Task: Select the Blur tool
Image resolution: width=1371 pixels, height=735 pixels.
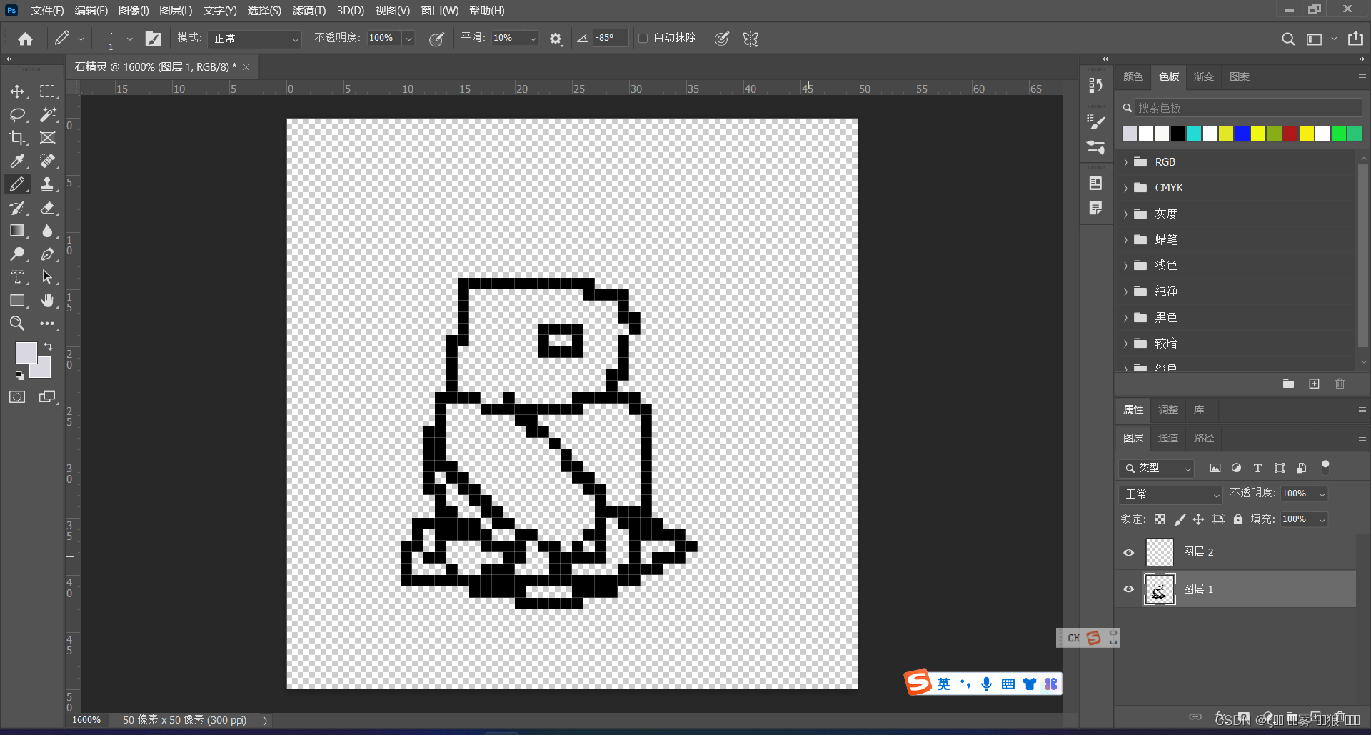Action: point(47,231)
